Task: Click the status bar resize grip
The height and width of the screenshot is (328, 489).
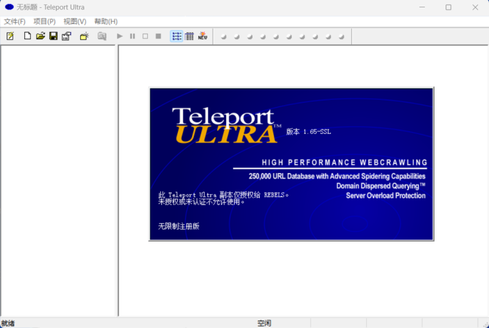Action: click(485, 324)
